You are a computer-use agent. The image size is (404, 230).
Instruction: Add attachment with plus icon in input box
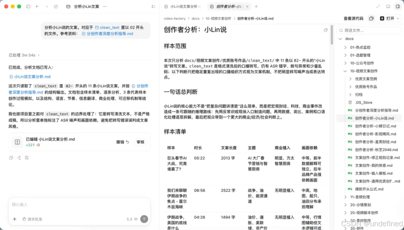pos(15,219)
